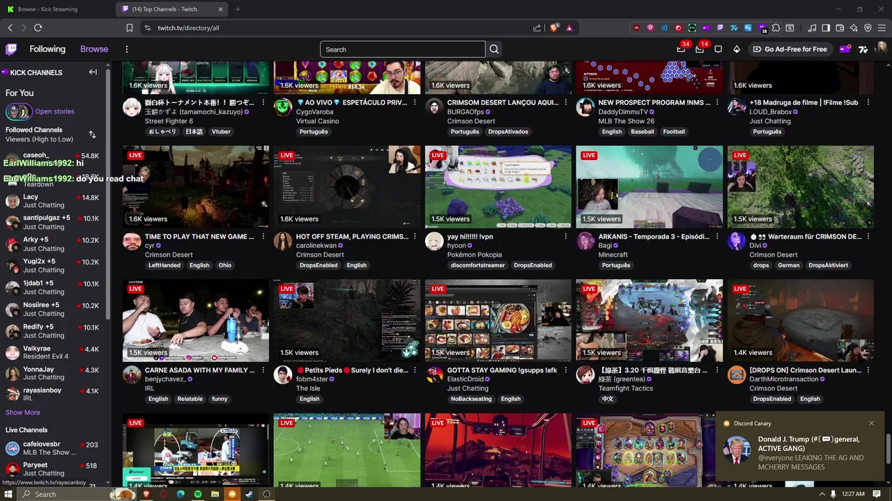
Task: Open a new browser tab
Action: (x=238, y=9)
